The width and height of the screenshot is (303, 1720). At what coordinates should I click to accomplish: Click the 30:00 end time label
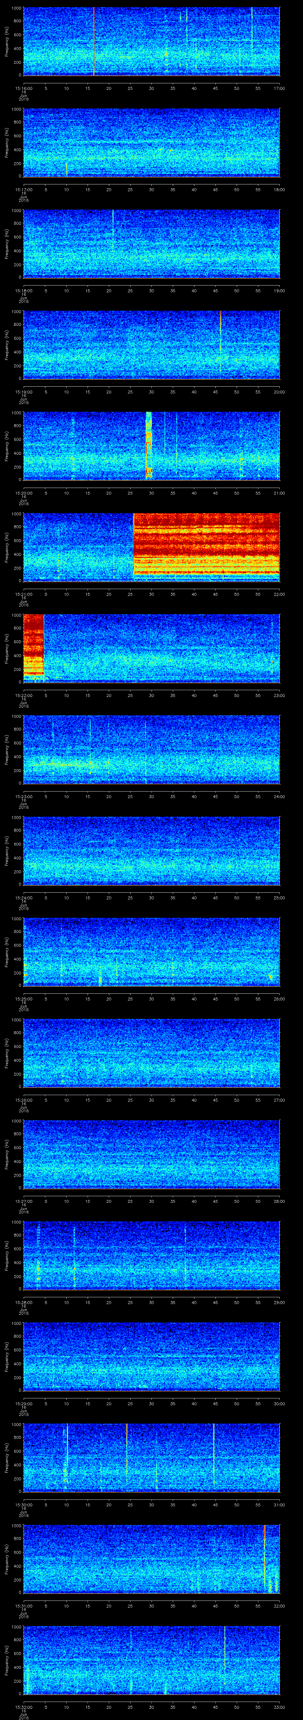coord(279,1403)
